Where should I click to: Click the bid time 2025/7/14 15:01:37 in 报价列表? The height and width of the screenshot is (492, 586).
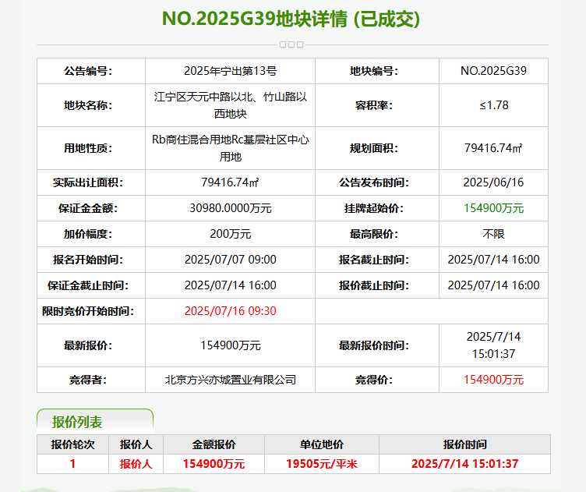click(465, 464)
